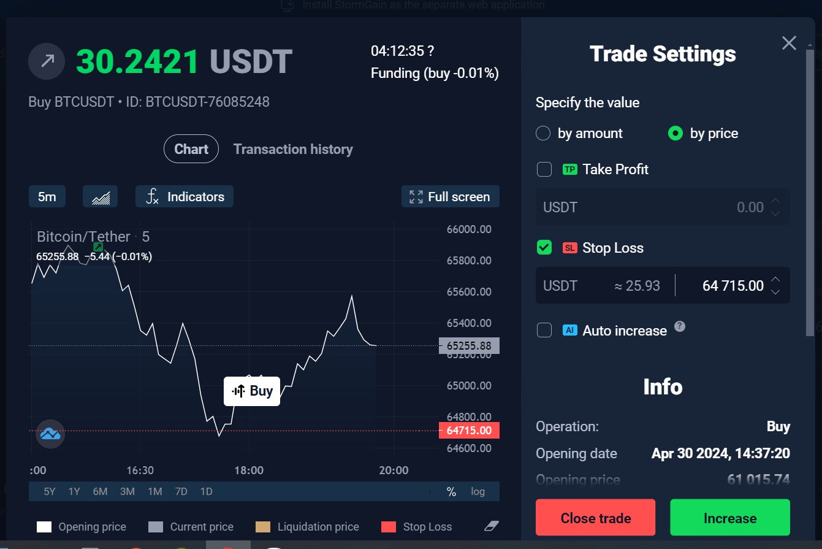Click the Funding (buy -0.01%) text
Image resolution: width=822 pixels, height=549 pixels.
click(x=435, y=74)
